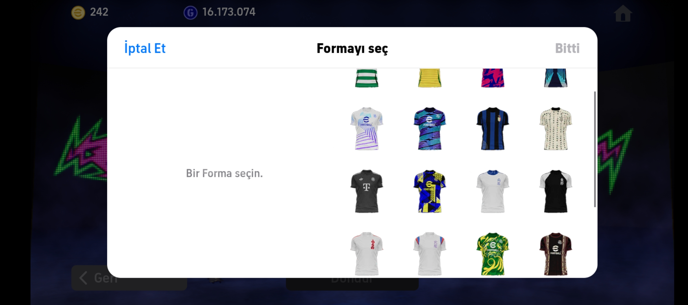Choose the yellow jersey at the top row

tap(430, 78)
